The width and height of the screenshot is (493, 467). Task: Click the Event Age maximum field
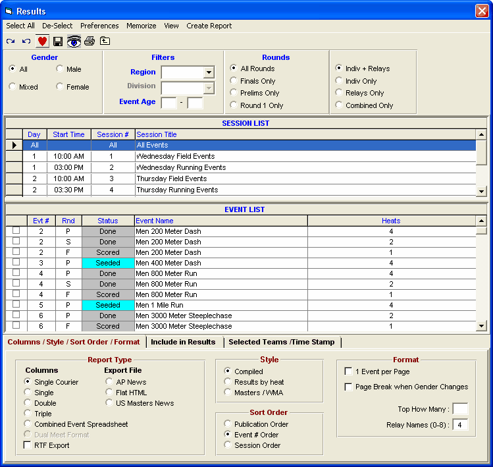tap(195, 103)
